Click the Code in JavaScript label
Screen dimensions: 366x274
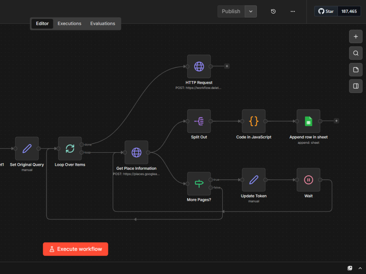coord(254,137)
